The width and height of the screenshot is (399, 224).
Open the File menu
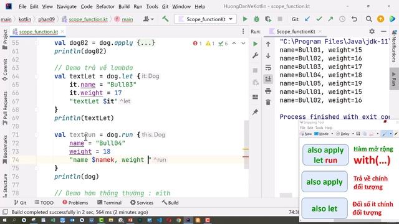tap(22, 6)
